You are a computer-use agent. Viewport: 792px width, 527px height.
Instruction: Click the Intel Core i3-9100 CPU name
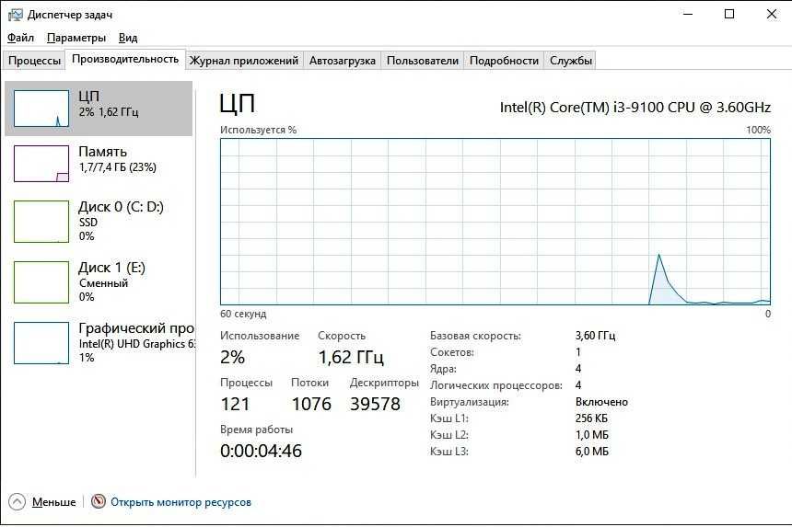tap(635, 108)
